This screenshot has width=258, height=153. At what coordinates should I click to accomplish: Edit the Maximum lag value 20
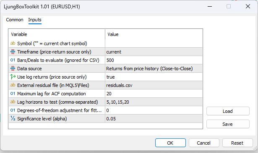click(154, 94)
